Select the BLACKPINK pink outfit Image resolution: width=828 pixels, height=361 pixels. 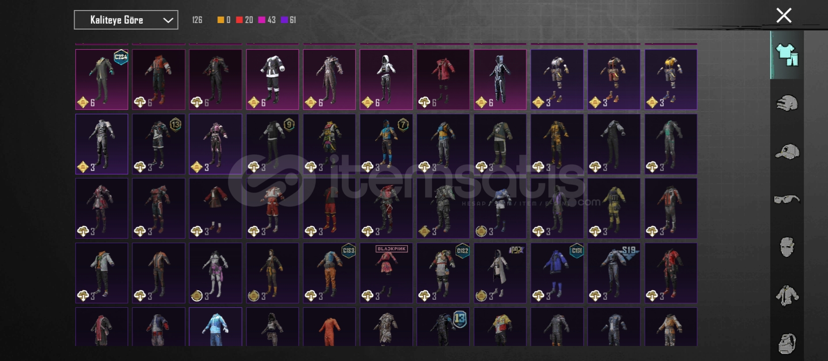point(386,273)
